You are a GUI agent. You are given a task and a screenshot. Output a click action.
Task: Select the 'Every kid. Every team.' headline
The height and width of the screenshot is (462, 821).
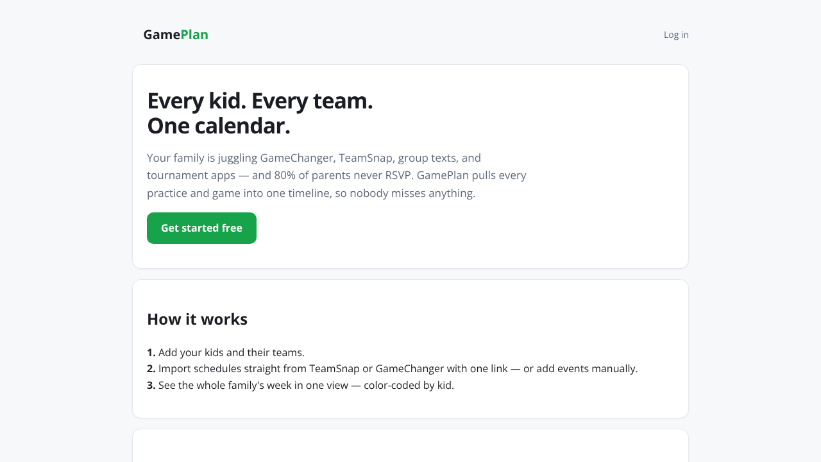pyautogui.click(x=260, y=101)
